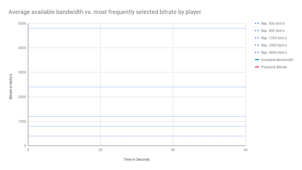Click the Rep. 2400 kbit/s legend marker
This screenshot has height=170, width=302.
point(257,45)
